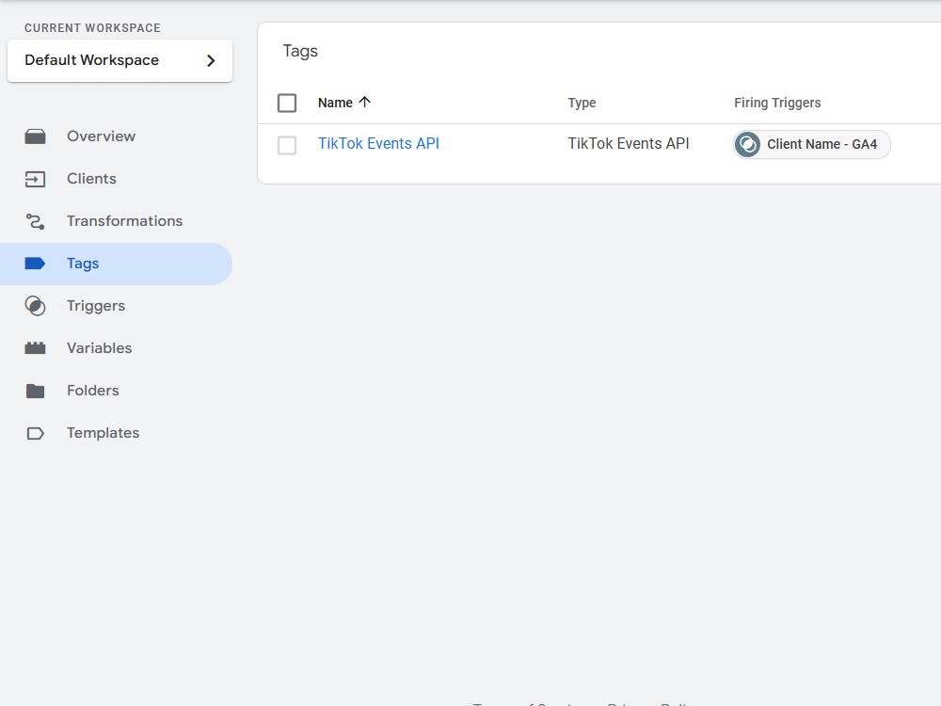Screen dimensions: 941x706
Task: Click TikTok Events API in Type column
Action: (x=629, y=143)
